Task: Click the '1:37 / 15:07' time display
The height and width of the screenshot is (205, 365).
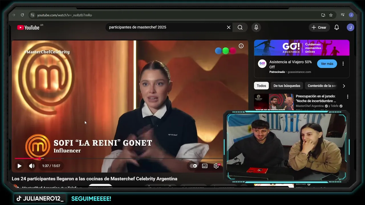Action: (x=51, y=166)
